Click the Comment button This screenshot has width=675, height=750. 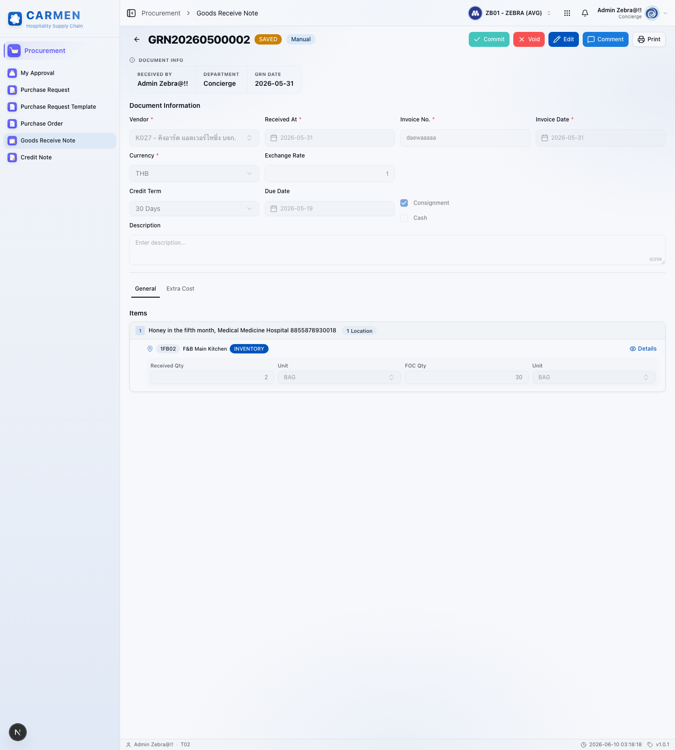coord(606,39)
